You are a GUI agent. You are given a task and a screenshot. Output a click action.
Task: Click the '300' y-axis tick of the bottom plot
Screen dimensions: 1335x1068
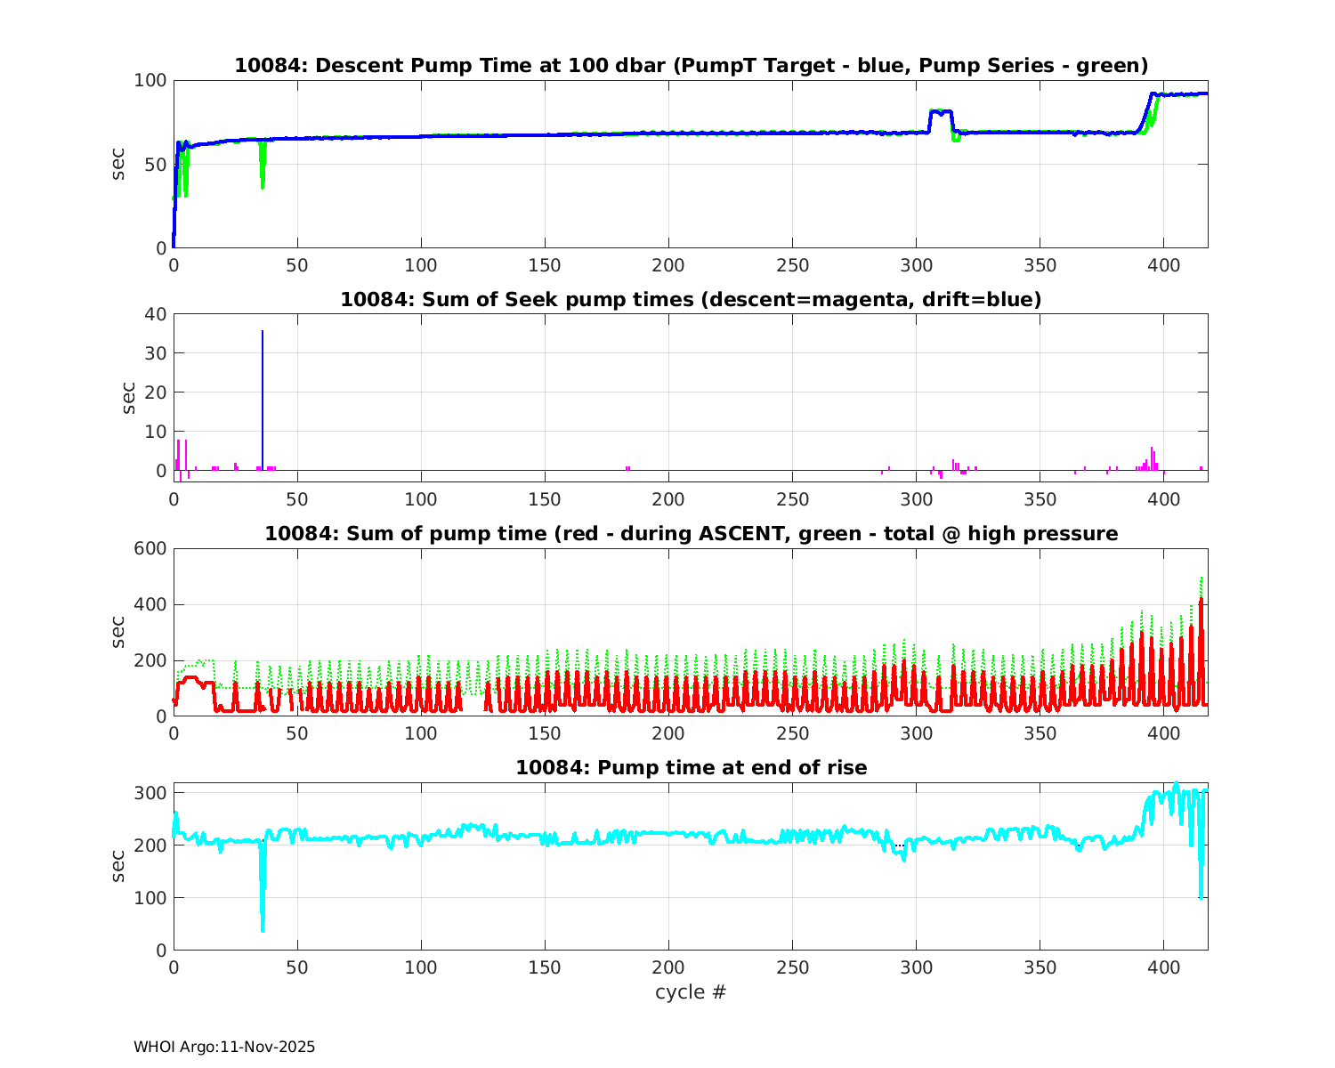tap(154, 793)
